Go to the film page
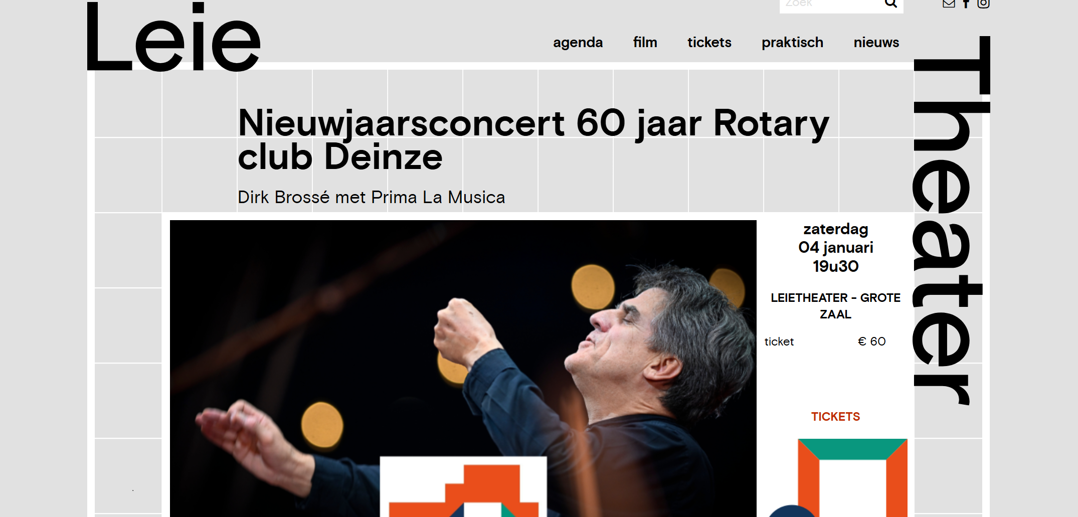Image resolution: width=1078 pixels, height=517 pixels. click(x=645, y=42)
